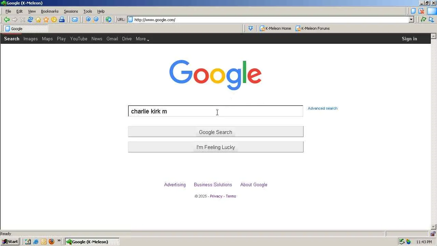Viewport: 437px width, 246px height.
Task: Click the green Go arrow beside URL bar
Action: [423, 19]
